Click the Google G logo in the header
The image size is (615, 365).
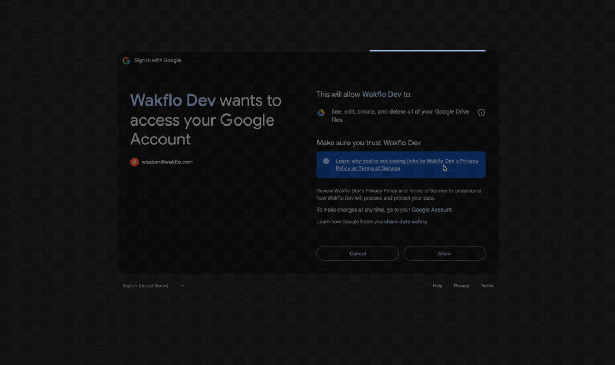126,60
